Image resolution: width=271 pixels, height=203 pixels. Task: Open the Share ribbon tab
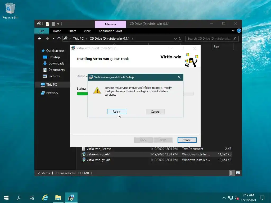(72, 31)
